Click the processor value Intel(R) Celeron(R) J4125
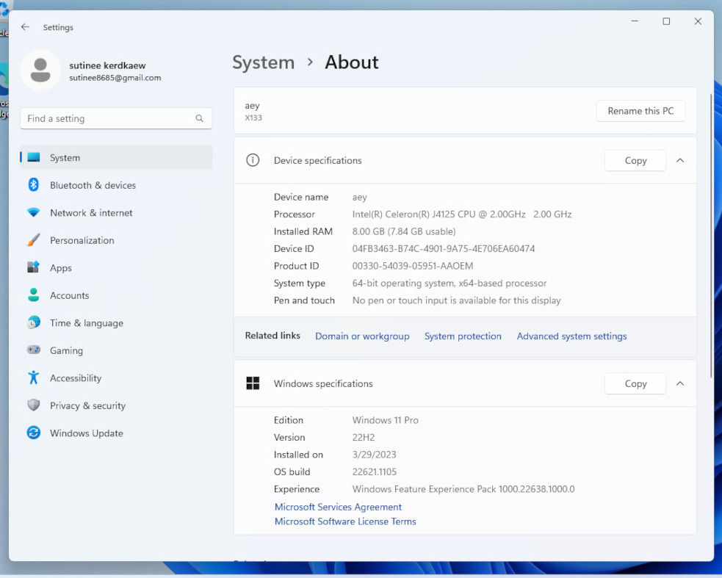722x578 pixels. pos(462,214)
